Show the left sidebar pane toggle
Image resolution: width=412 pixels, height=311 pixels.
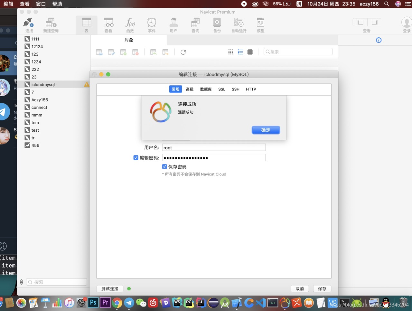[360, 22]
